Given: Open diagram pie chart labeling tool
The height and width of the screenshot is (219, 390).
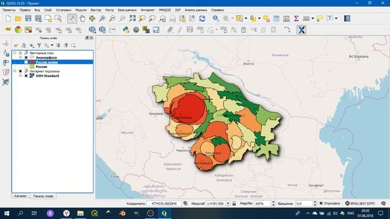Looking at the screenshot, I should 18,30.
